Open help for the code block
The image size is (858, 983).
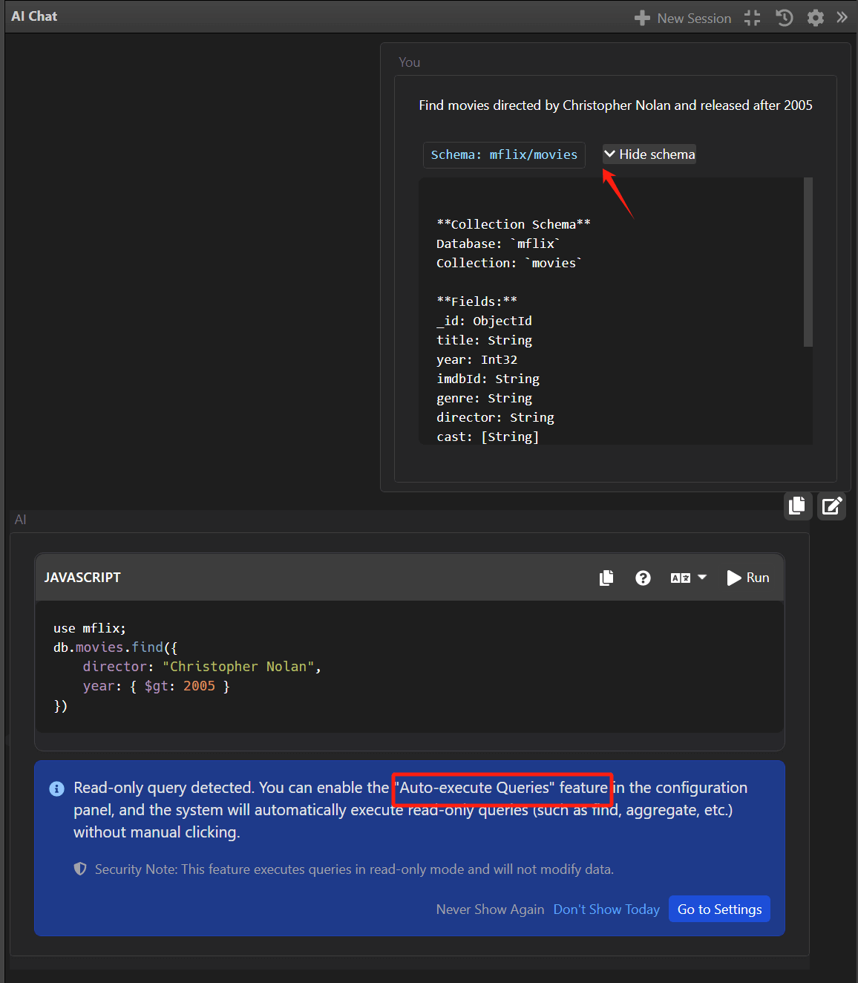(643, 578)
